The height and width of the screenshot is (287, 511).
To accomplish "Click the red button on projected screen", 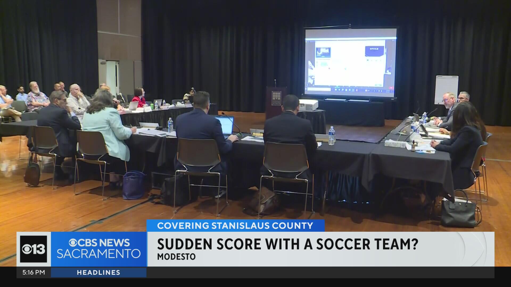I will (391, 88).
